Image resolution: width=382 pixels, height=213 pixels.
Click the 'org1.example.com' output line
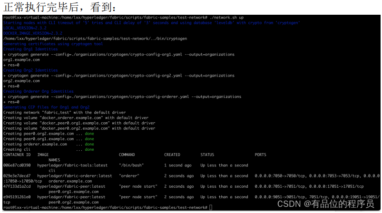[21, 59]
